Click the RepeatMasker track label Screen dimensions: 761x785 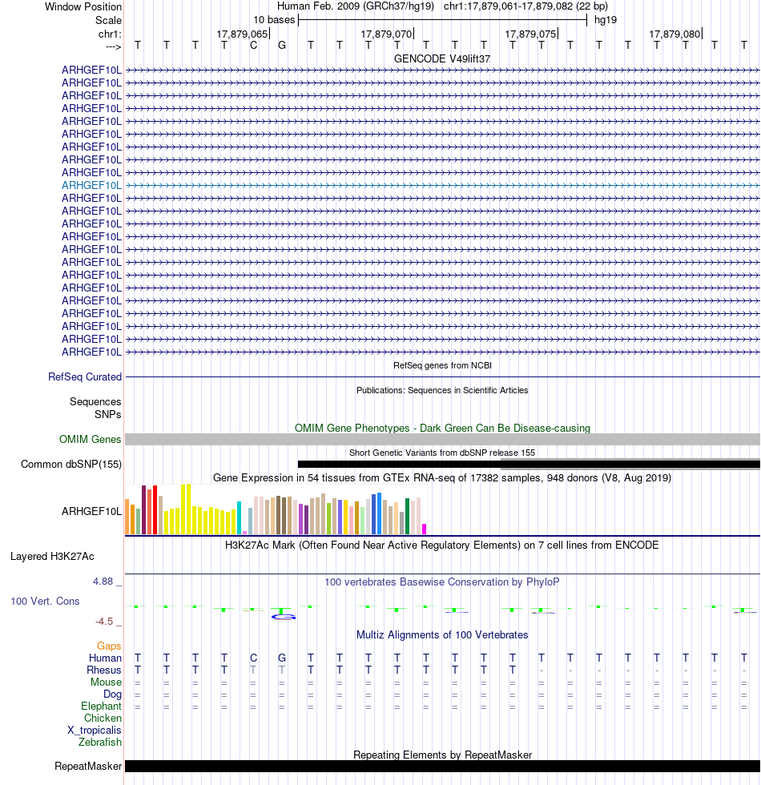pyautogui.click(x=88, y=767)
